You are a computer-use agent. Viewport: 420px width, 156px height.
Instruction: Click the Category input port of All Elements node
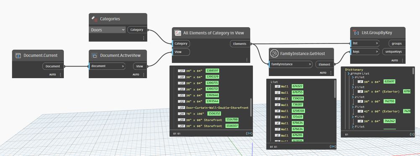pos(181,43)
